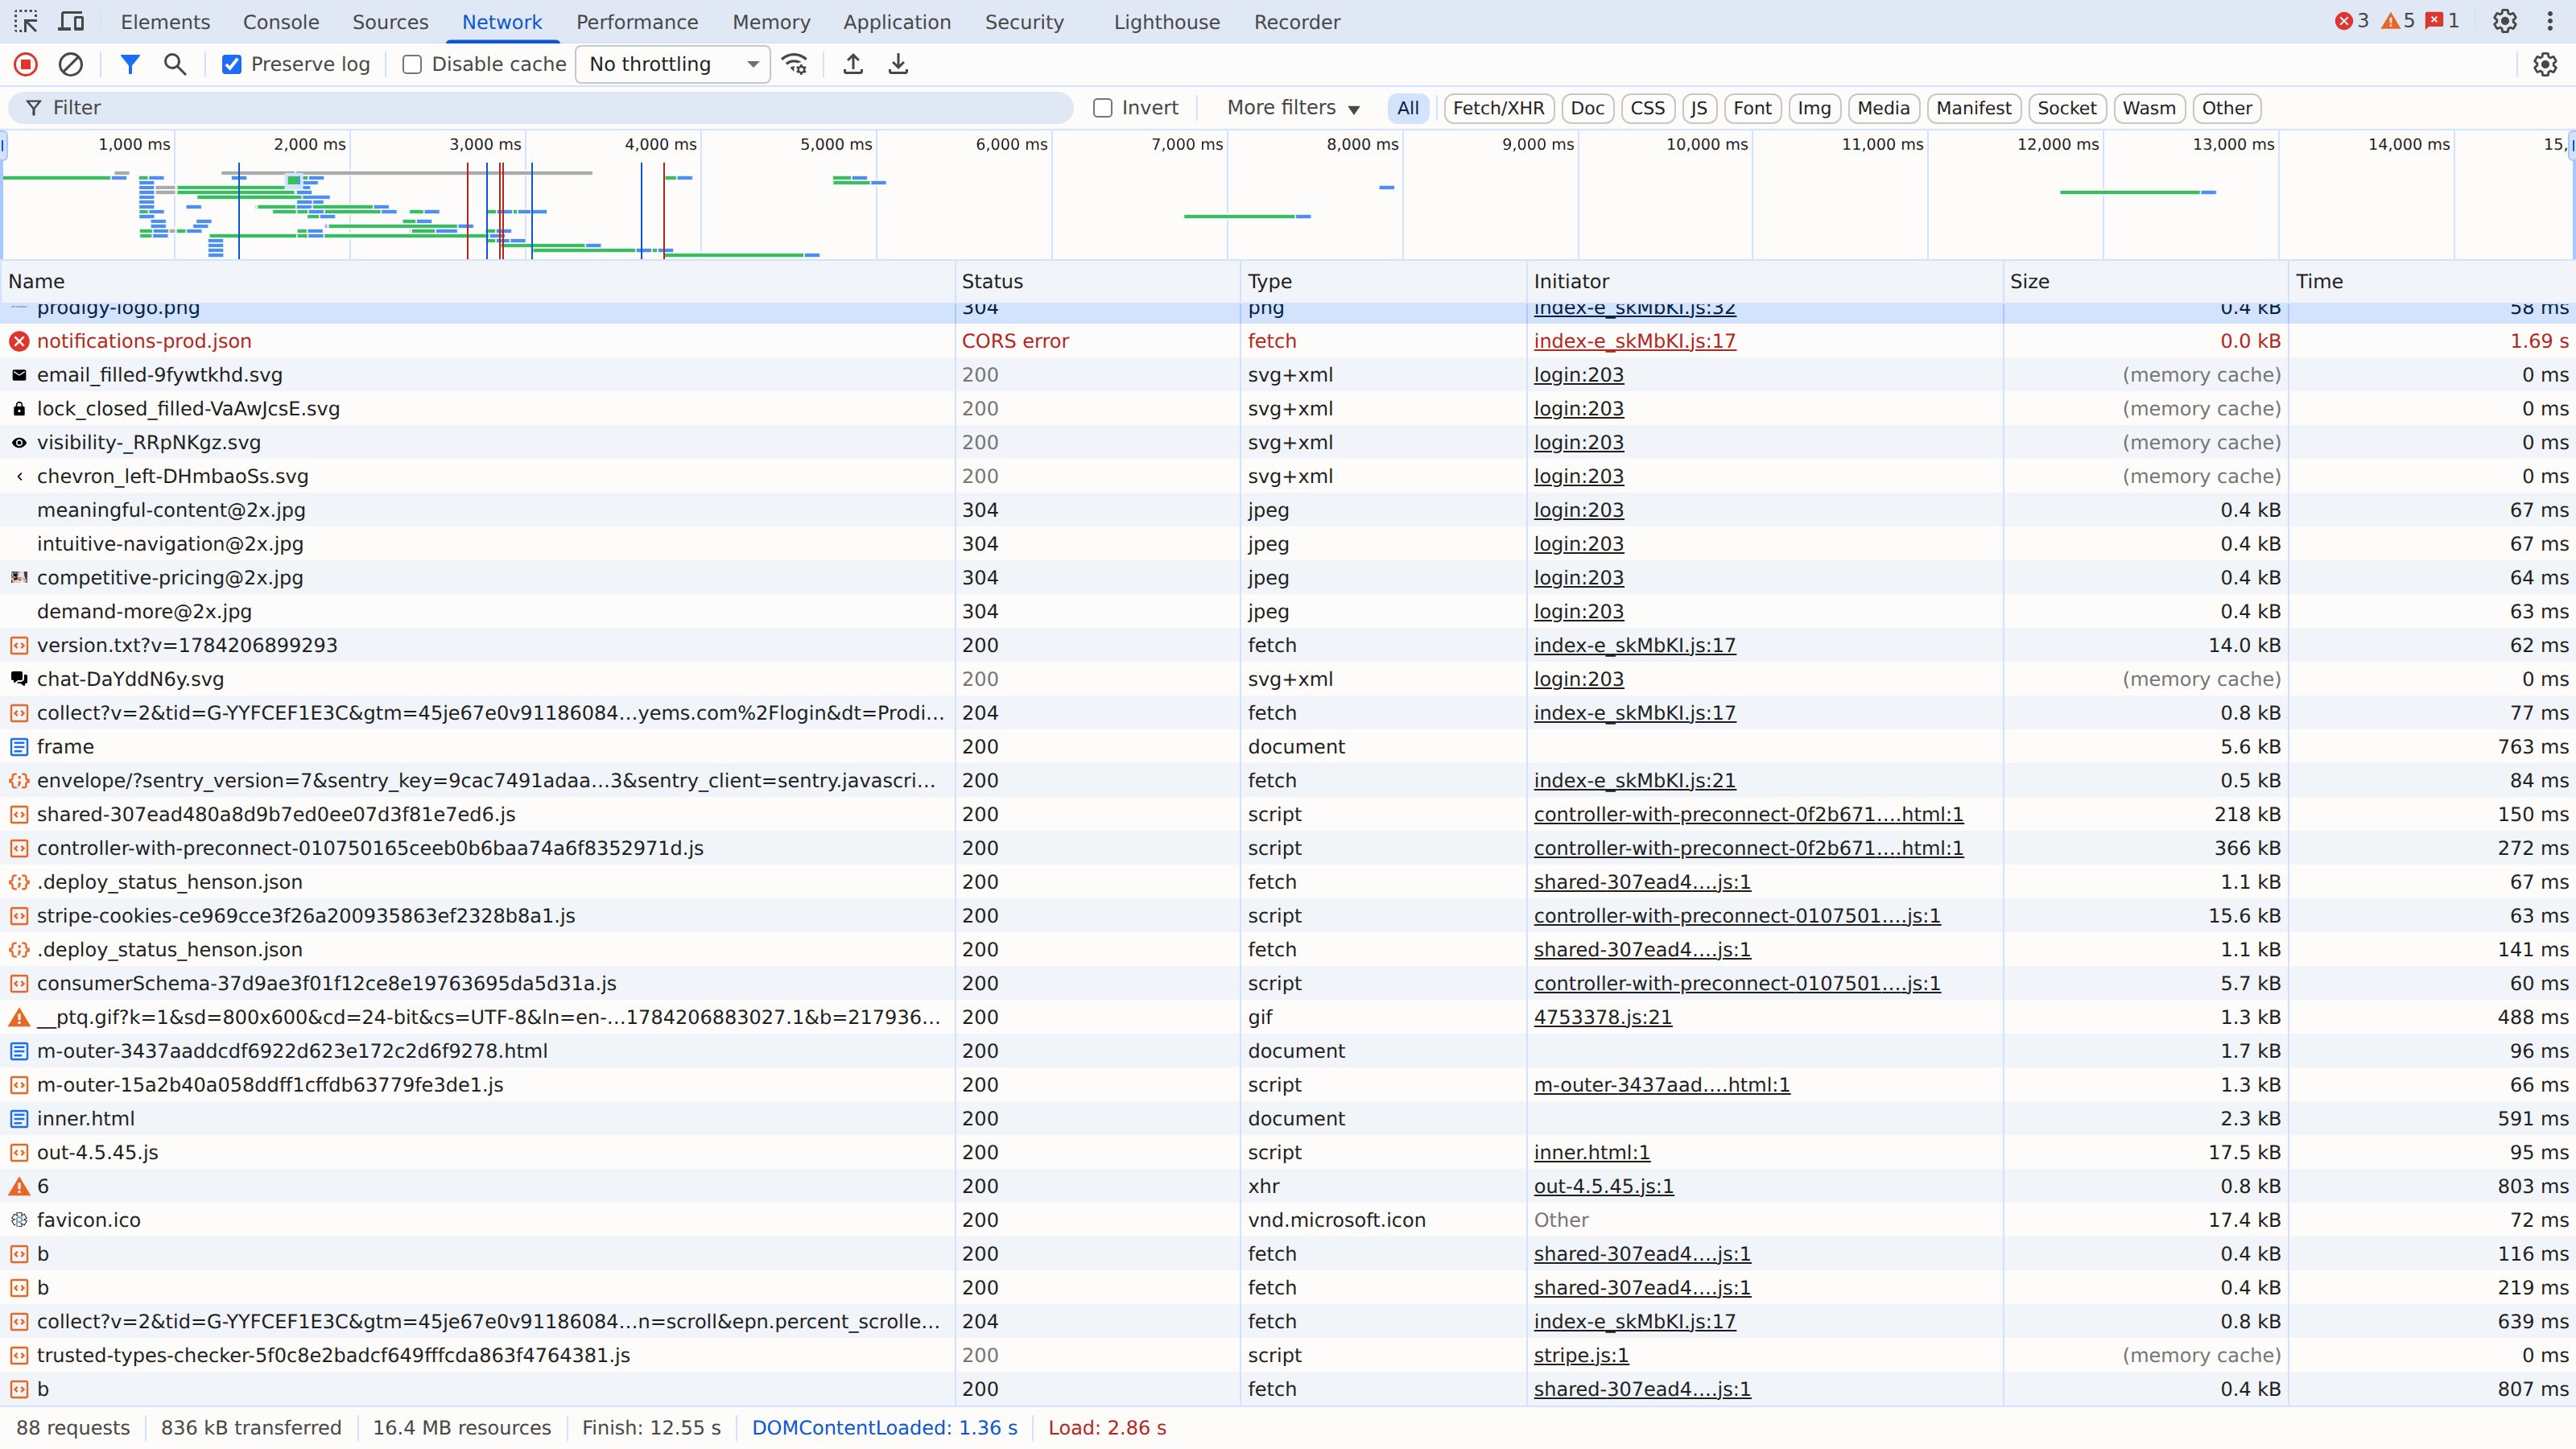Click the export HAR download icon
The width and height of the screenshot is (2576, 1449).
click(898, 64)
